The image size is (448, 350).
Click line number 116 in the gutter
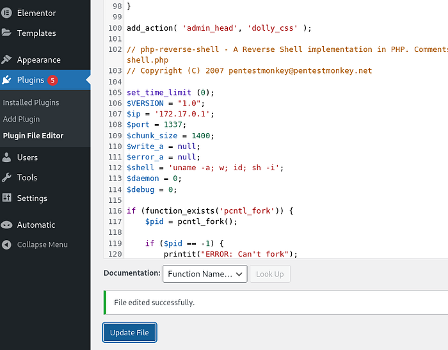(115, 211)
